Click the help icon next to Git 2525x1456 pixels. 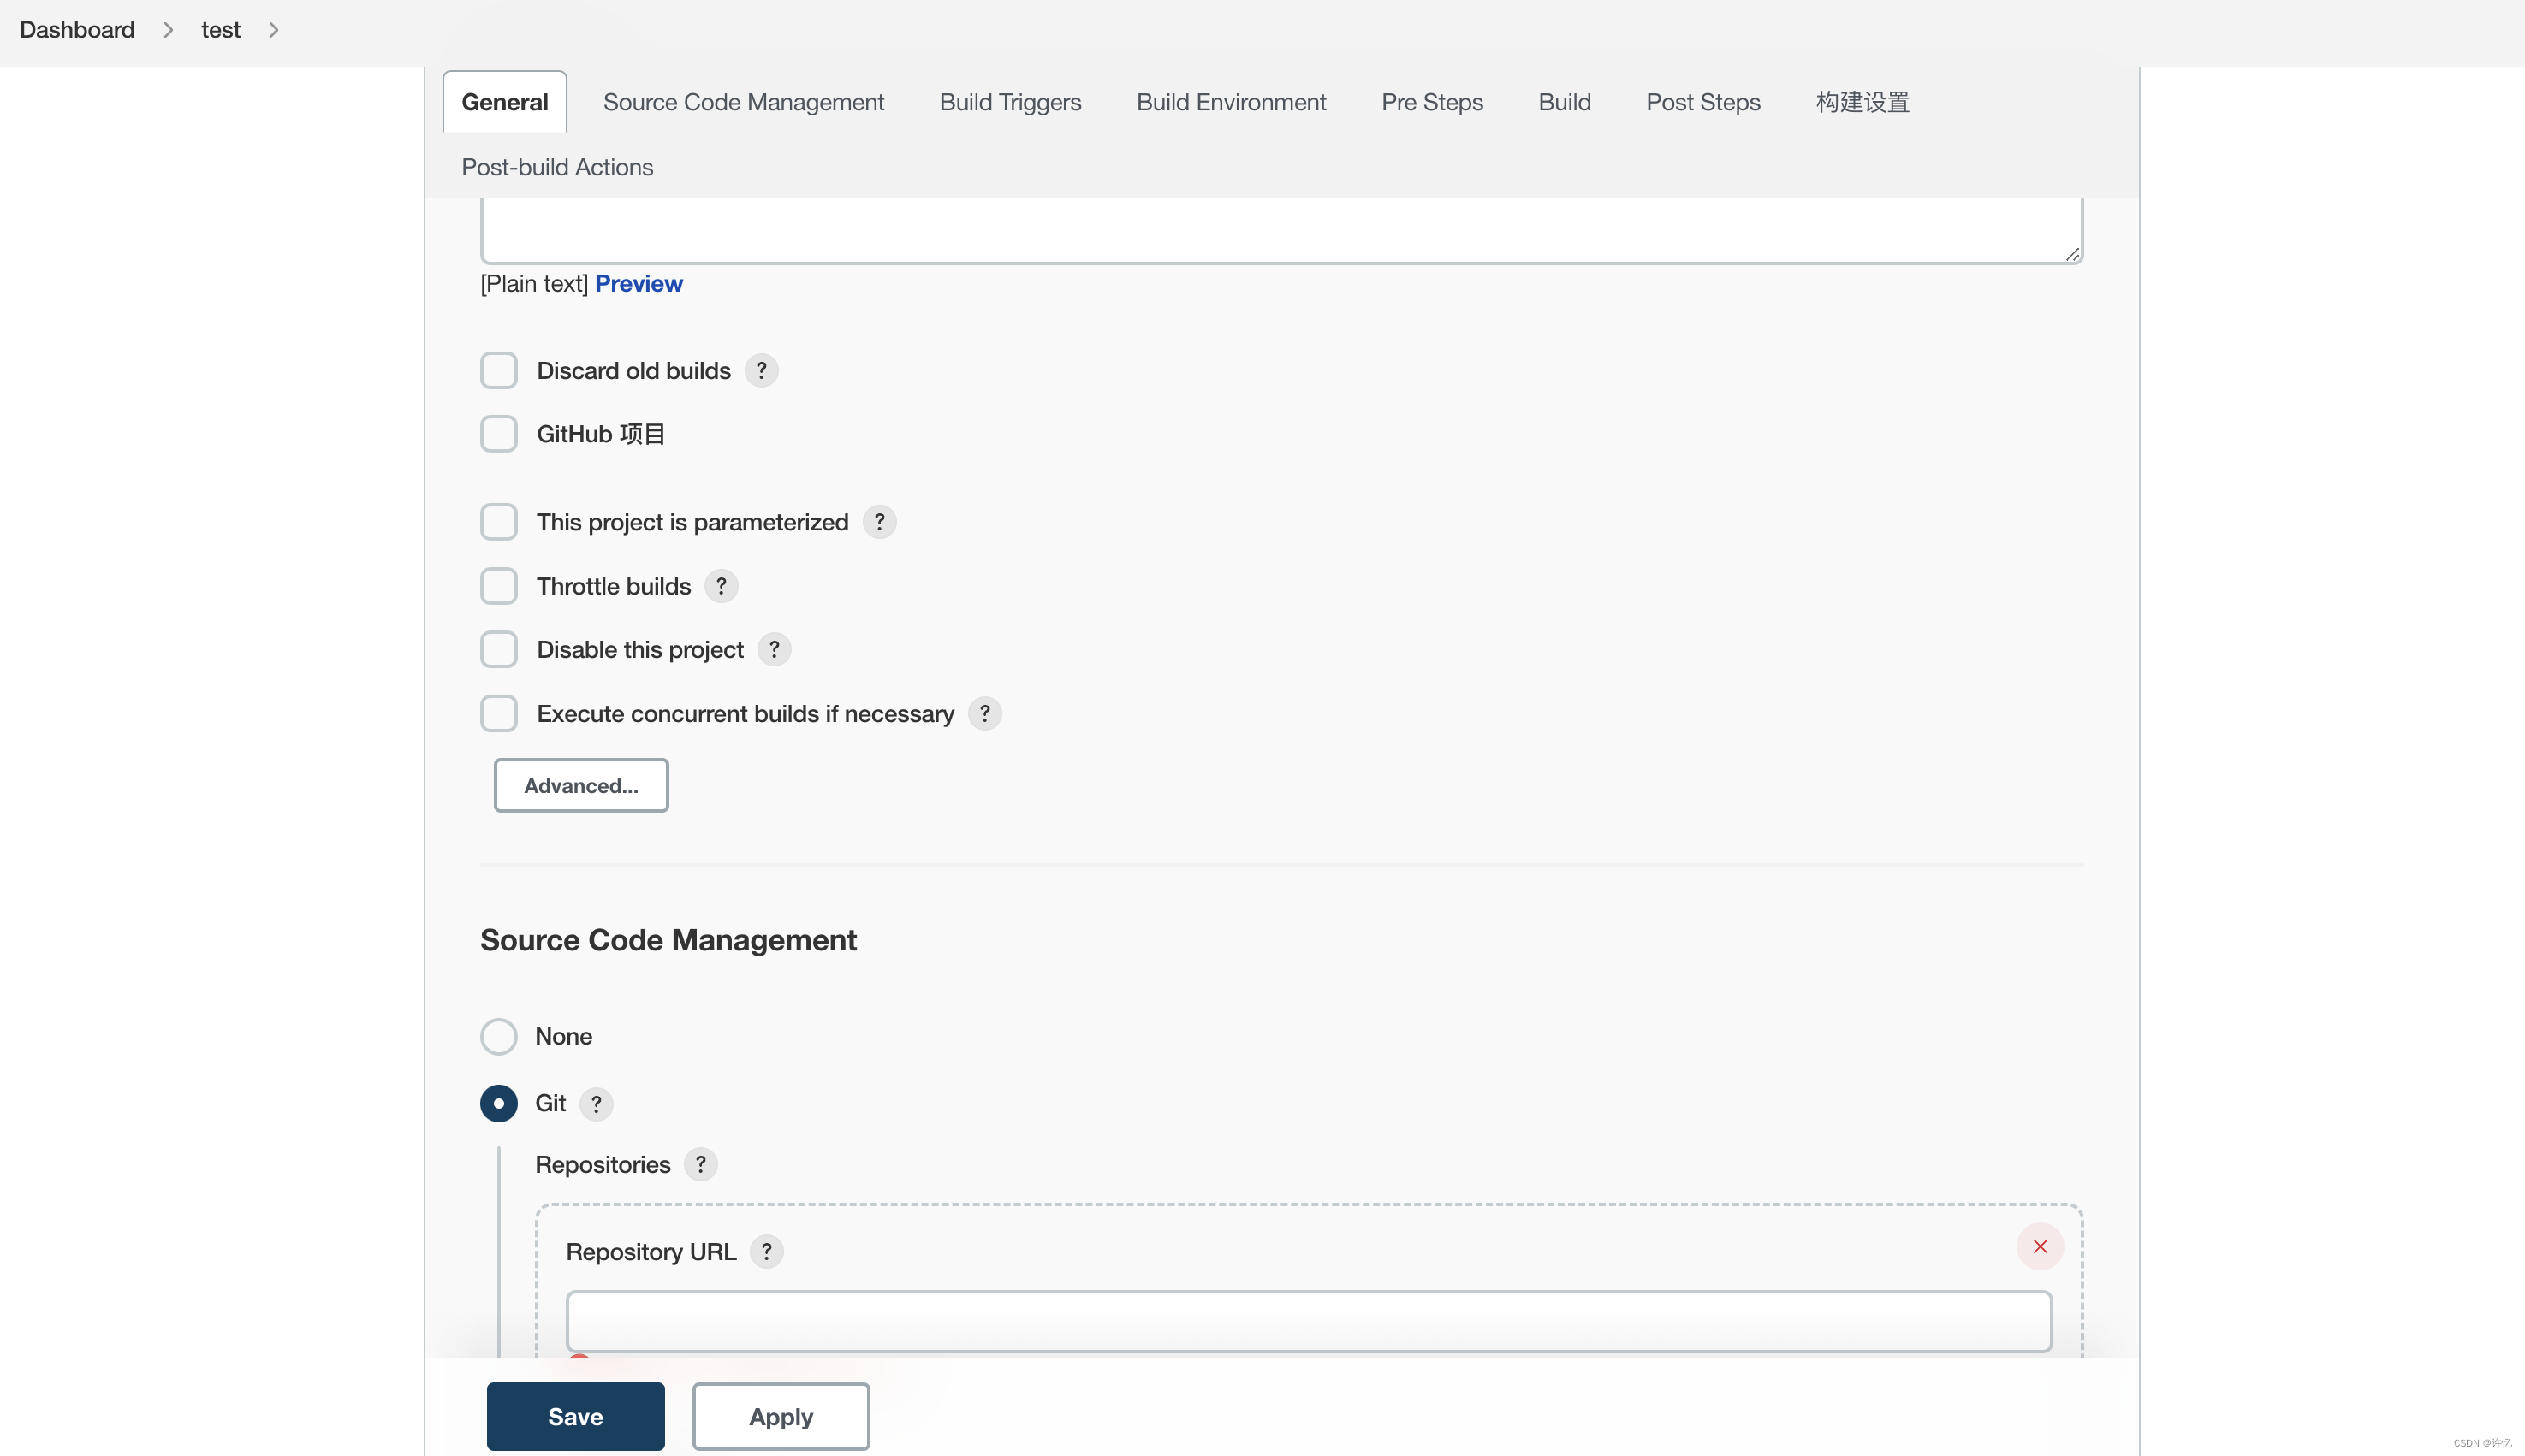coord(595,1103)
